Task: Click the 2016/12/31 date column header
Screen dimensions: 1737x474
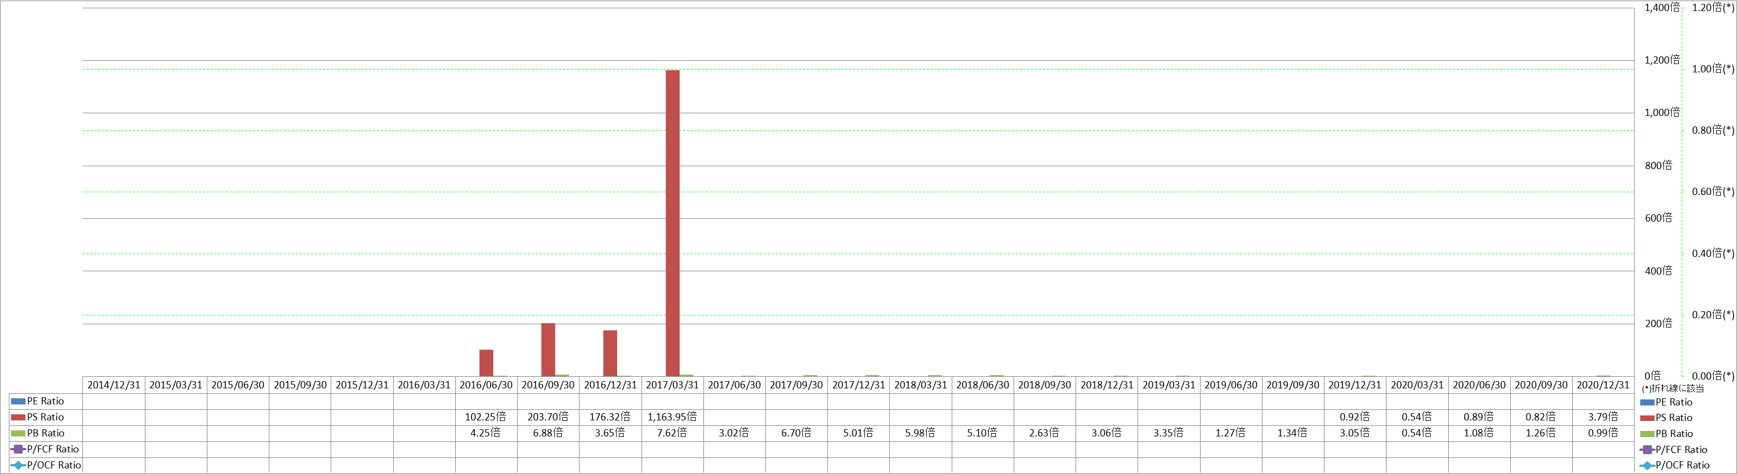Action: [x=610, y=385]
